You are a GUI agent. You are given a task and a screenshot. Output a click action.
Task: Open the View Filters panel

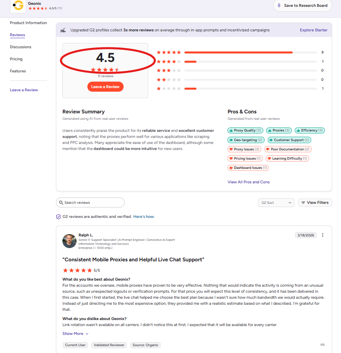[x=315, y=203]
